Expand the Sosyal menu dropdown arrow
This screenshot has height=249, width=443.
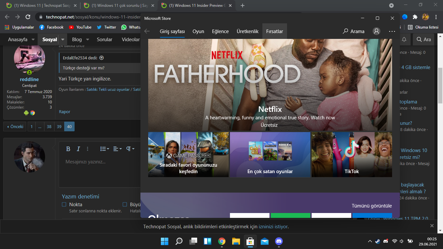(63, 40)
